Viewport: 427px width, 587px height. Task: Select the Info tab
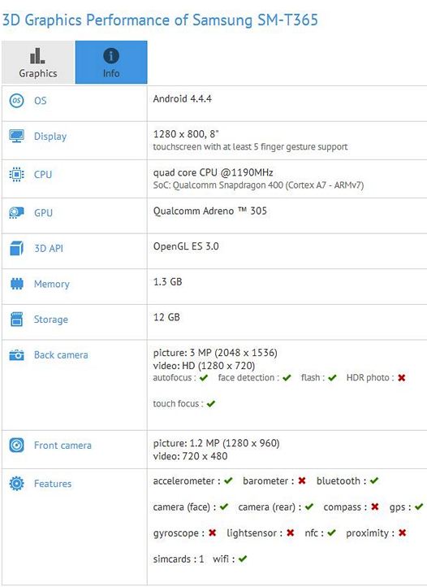pyautogui.click(x=111, y=62)
